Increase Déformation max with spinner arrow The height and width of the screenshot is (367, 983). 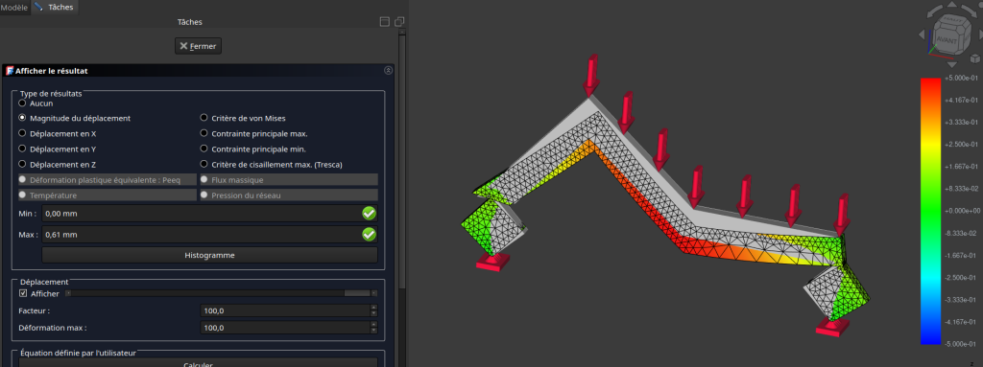click(x=373, y=325)
